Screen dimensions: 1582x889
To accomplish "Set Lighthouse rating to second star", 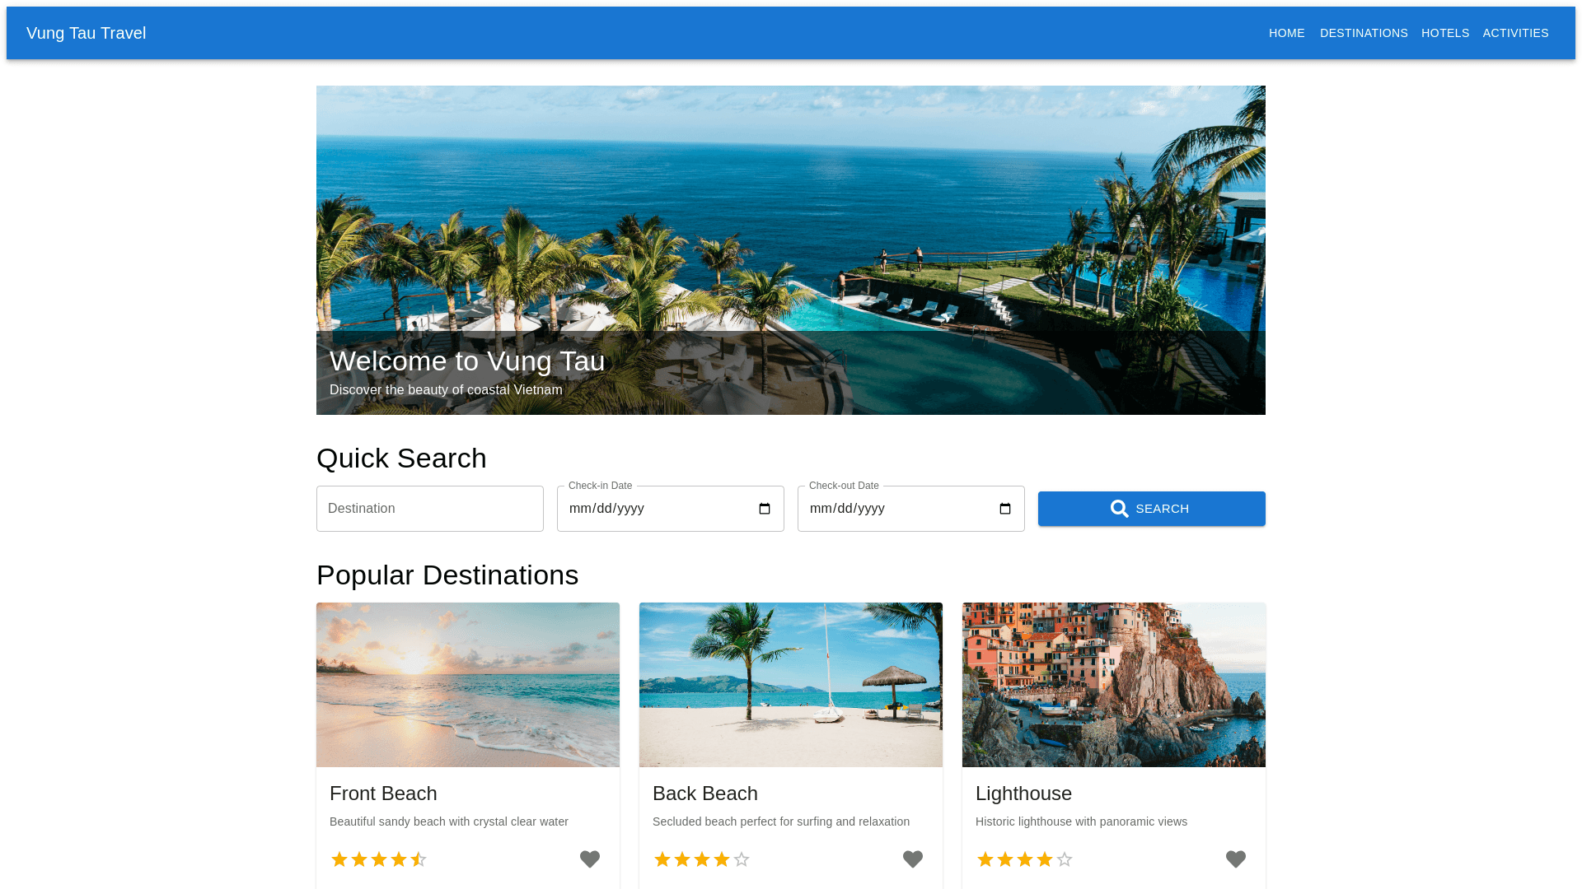I will coord(1005,859).
